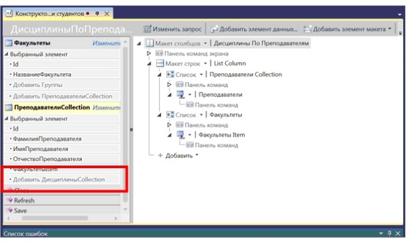Open the tab list dropdown arrow at top right
The height and width of the screenshot is (250, 409).
[x=400, y=15]
